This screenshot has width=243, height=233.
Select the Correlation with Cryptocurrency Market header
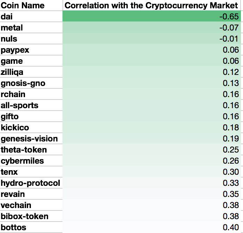tap(151, 6)
